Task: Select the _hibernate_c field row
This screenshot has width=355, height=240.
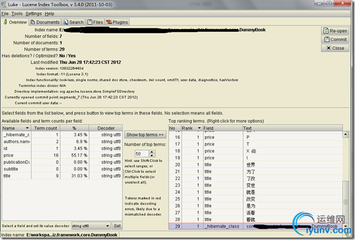Action: click(62, 135)
